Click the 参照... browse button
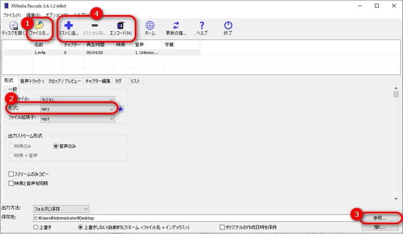Image resolution: width=403 pixels, height=234 pixels. coord(380,218)
